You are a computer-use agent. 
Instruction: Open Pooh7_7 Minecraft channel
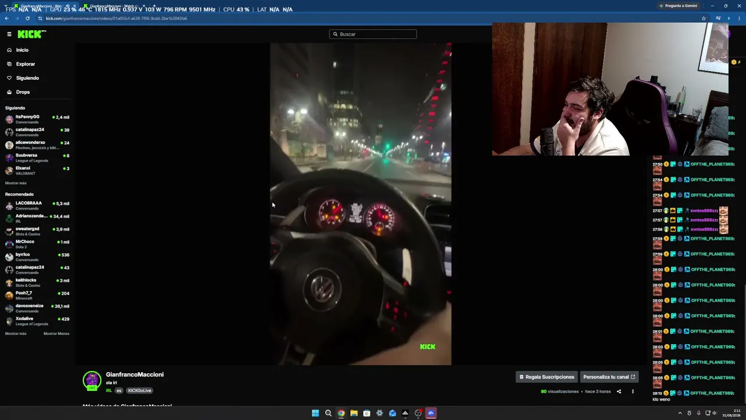(x=37, y=295)
